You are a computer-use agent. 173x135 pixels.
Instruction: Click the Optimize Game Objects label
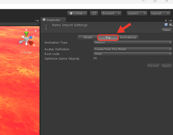pos(62,59)
